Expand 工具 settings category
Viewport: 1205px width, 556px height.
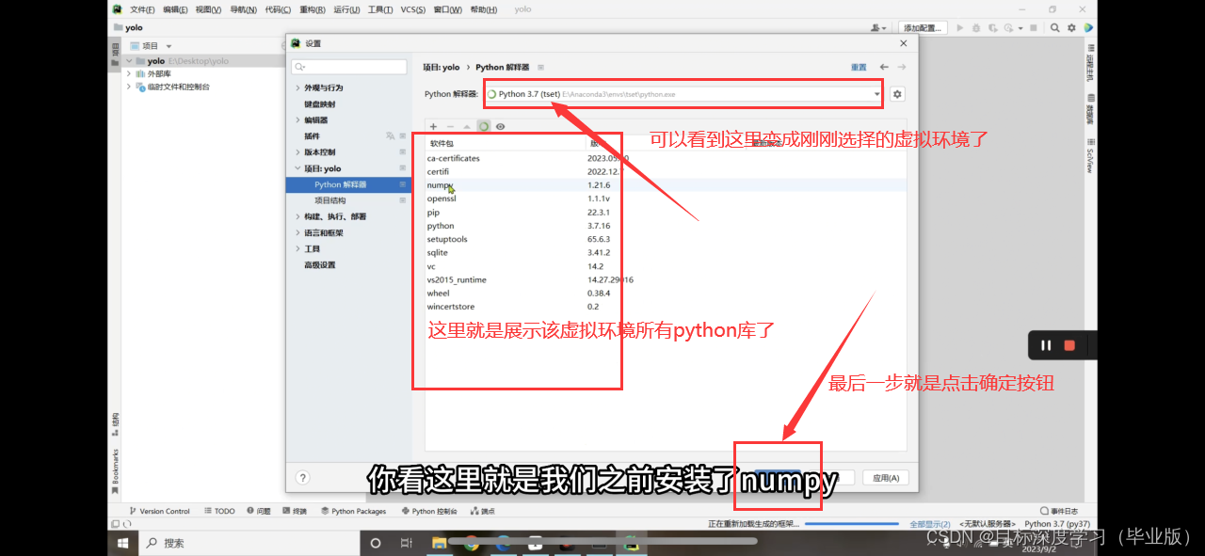pos(297,248)
